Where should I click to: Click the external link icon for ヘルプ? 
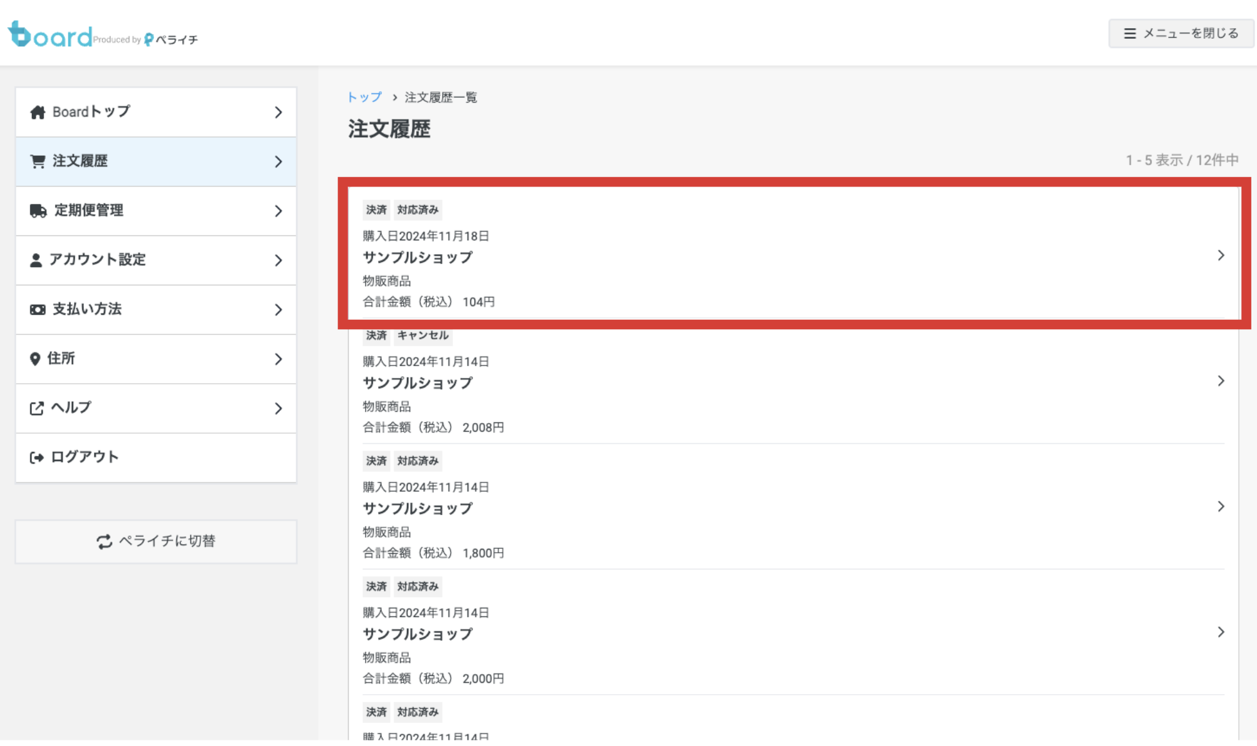tap(36, 409)
